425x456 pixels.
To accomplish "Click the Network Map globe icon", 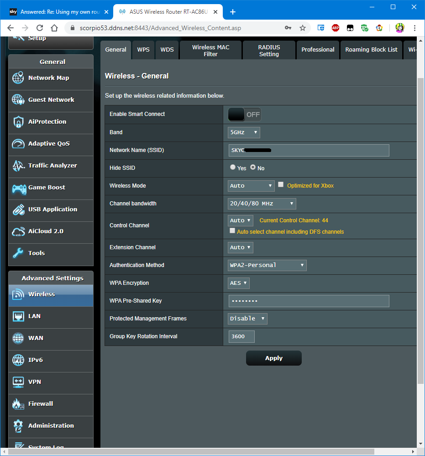I will click(x=18, y=78).
